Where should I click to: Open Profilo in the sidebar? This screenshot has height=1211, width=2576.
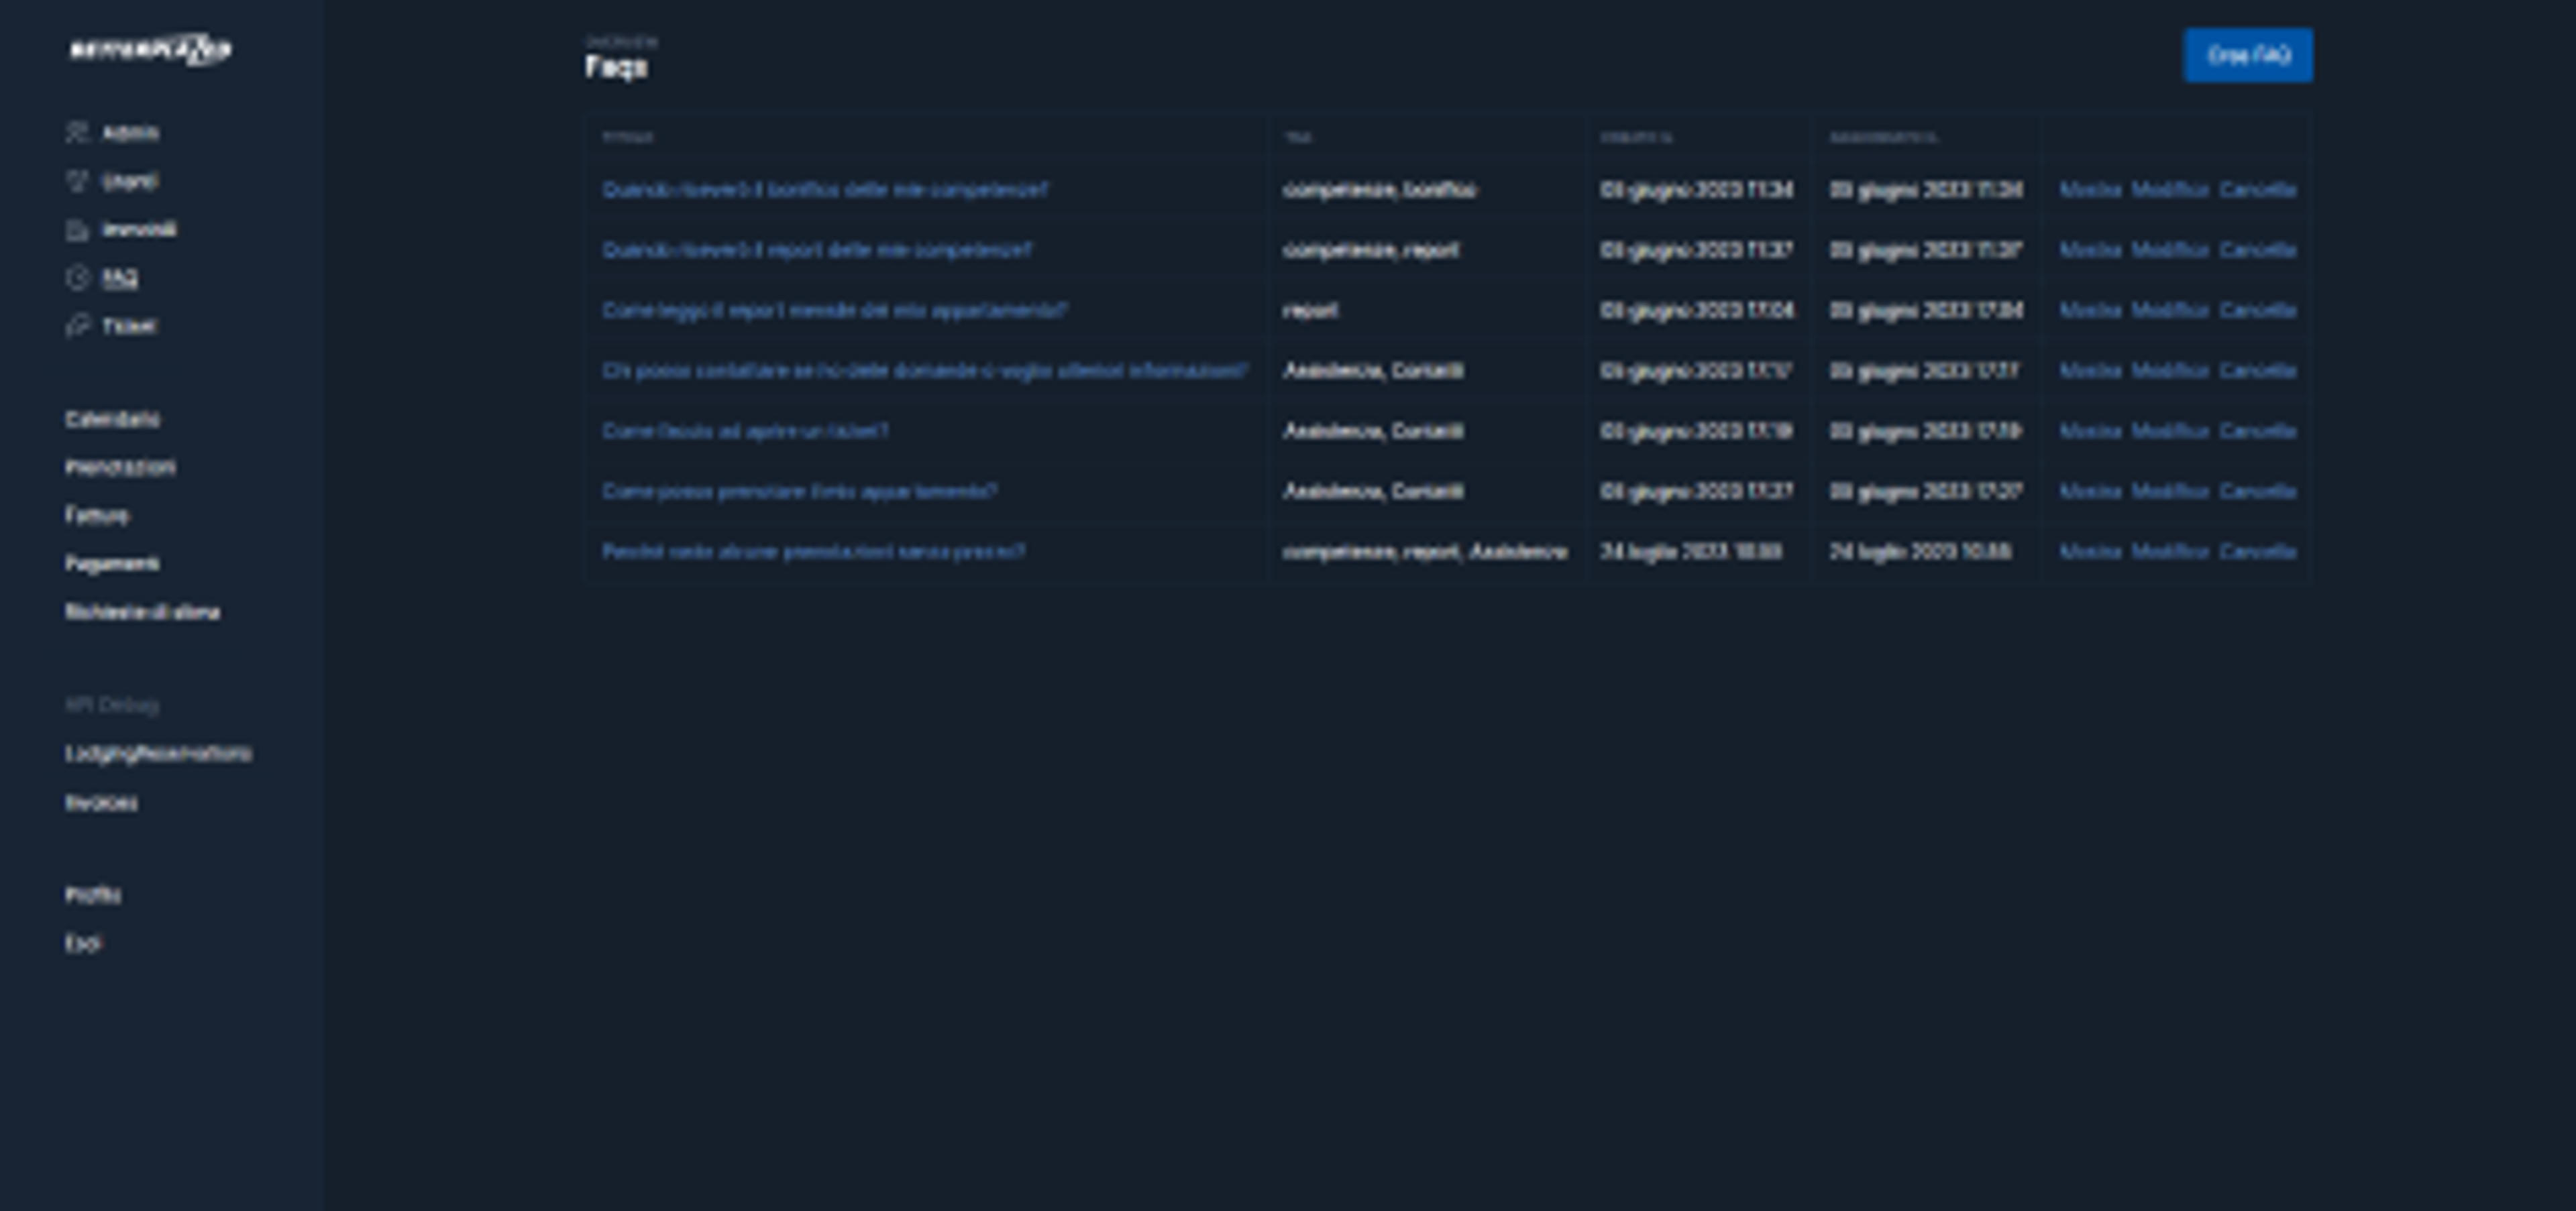[x=93, y=895]
